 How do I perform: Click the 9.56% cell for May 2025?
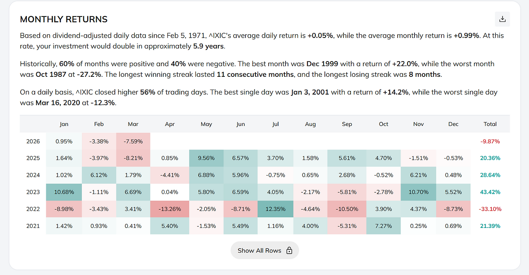point(206,158)
